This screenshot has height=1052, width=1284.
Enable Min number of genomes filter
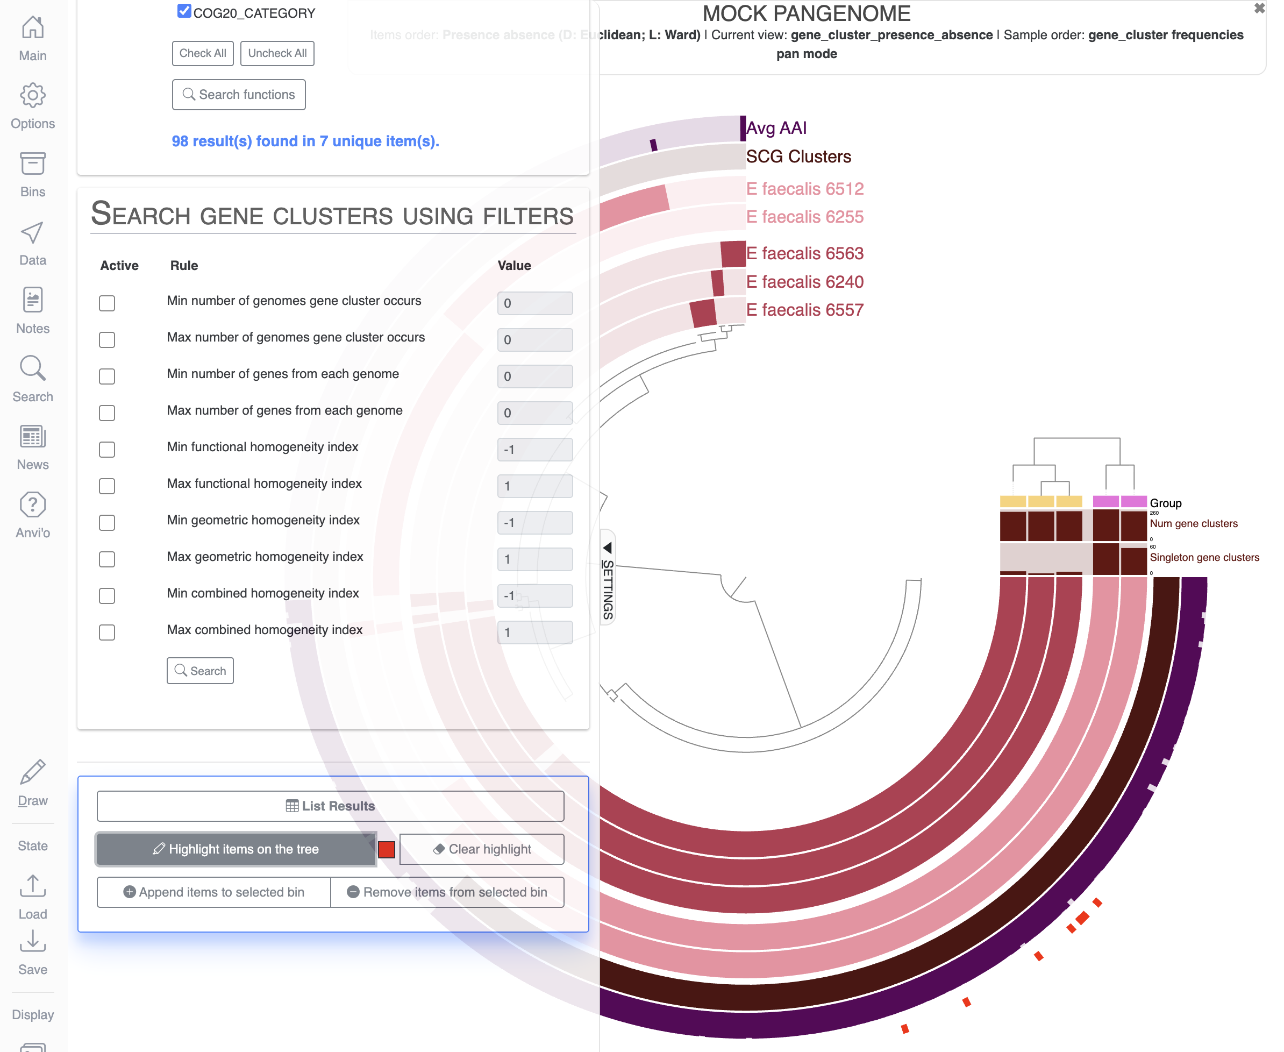[107, 303]
